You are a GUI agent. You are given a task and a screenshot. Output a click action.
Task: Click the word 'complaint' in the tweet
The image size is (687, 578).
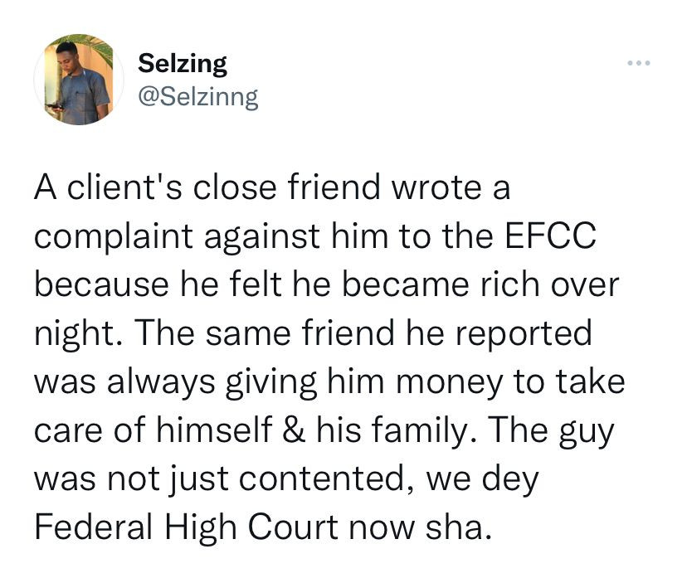(x=114, y=238)
